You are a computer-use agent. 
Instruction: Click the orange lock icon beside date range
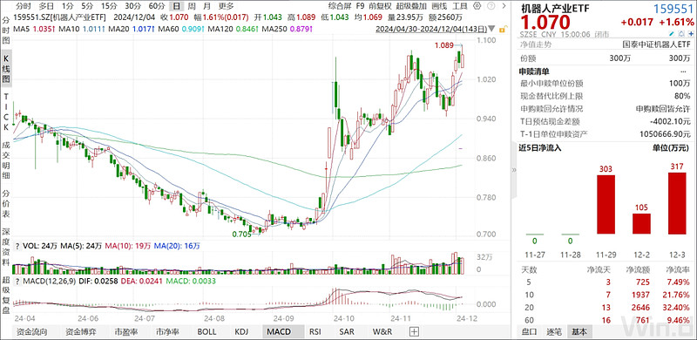coord(504,29)
